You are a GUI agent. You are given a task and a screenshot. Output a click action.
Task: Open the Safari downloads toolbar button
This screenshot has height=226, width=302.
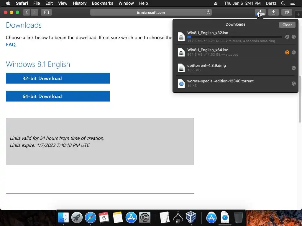(x=260, y=12)
